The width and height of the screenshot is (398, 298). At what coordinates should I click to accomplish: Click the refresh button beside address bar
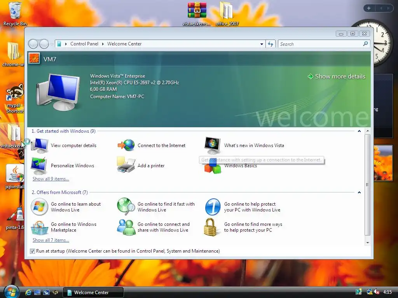pyautogui.click(x=271, y=44)
